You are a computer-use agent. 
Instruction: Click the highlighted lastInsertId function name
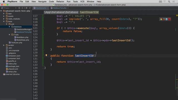84,56
